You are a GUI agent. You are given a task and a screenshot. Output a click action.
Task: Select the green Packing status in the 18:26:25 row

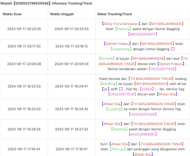(x=119, y=129)
